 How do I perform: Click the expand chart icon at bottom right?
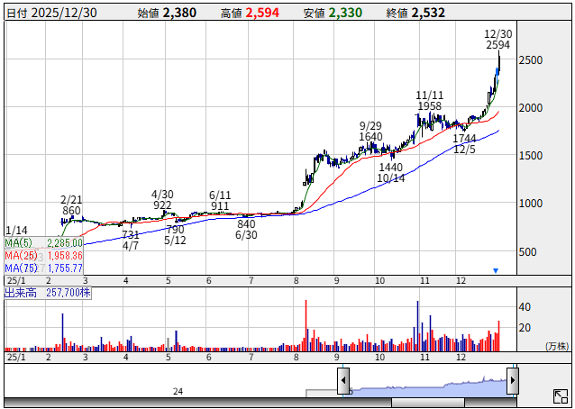pos(560,395)
